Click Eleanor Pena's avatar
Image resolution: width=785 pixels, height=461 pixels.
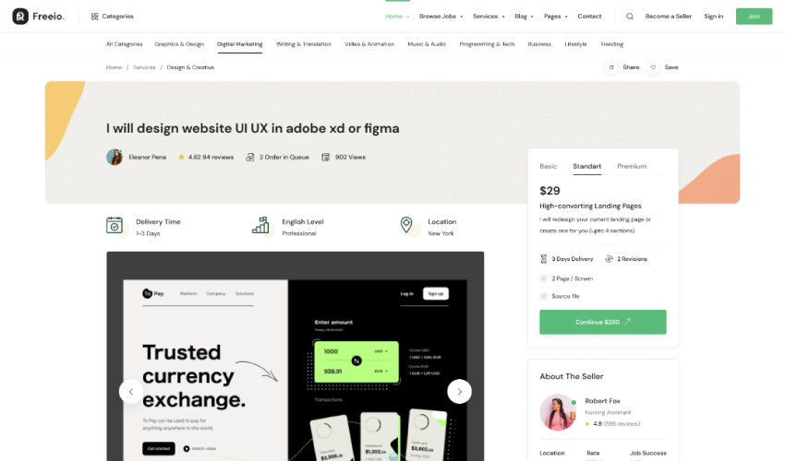click(x=115, y=157)
